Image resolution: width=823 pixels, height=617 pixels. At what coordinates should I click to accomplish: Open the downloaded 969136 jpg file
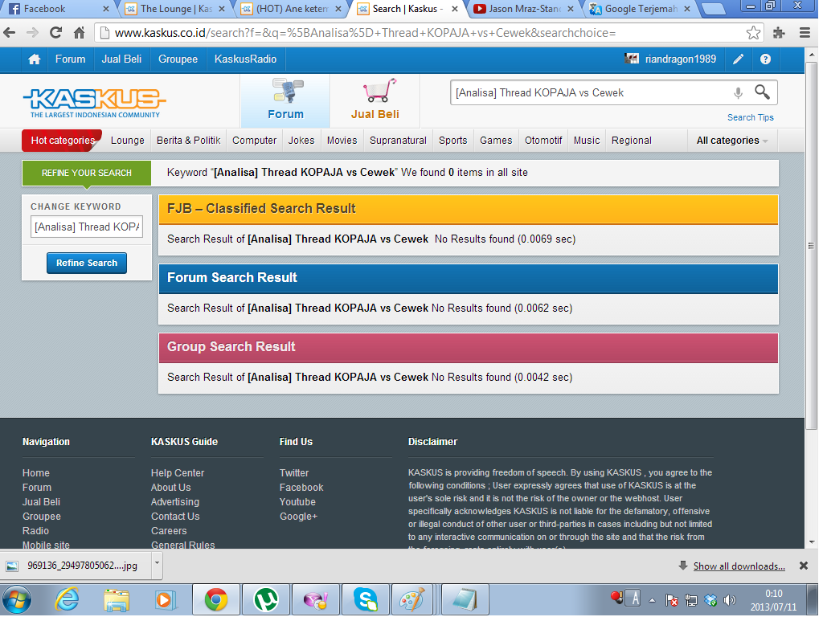click(76, 566)
